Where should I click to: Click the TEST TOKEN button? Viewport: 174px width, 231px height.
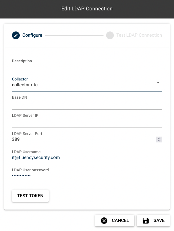tap(30, 196)
